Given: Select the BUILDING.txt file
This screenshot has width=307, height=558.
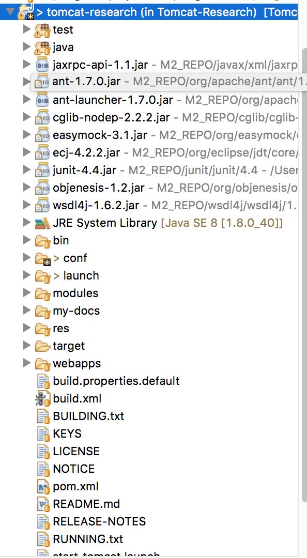Looking at the screenshot, I should (88, 416).
